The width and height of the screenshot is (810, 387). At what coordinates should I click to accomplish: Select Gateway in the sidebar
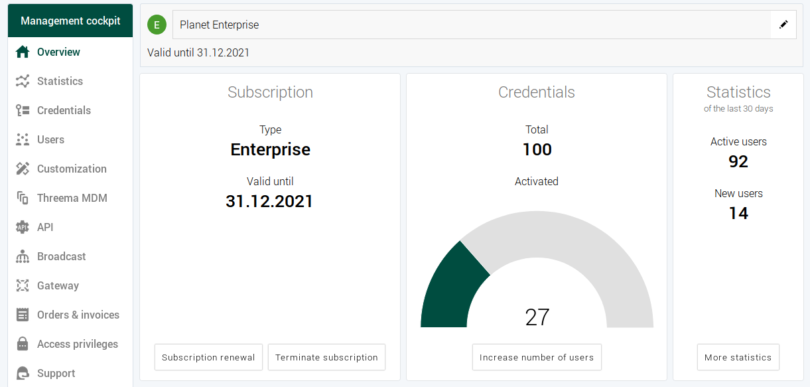coord(70,285)
